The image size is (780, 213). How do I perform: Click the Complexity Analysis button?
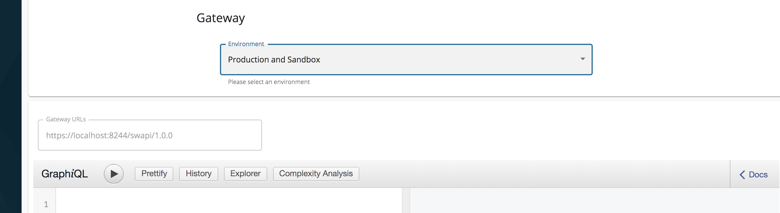tap(316, 174)
